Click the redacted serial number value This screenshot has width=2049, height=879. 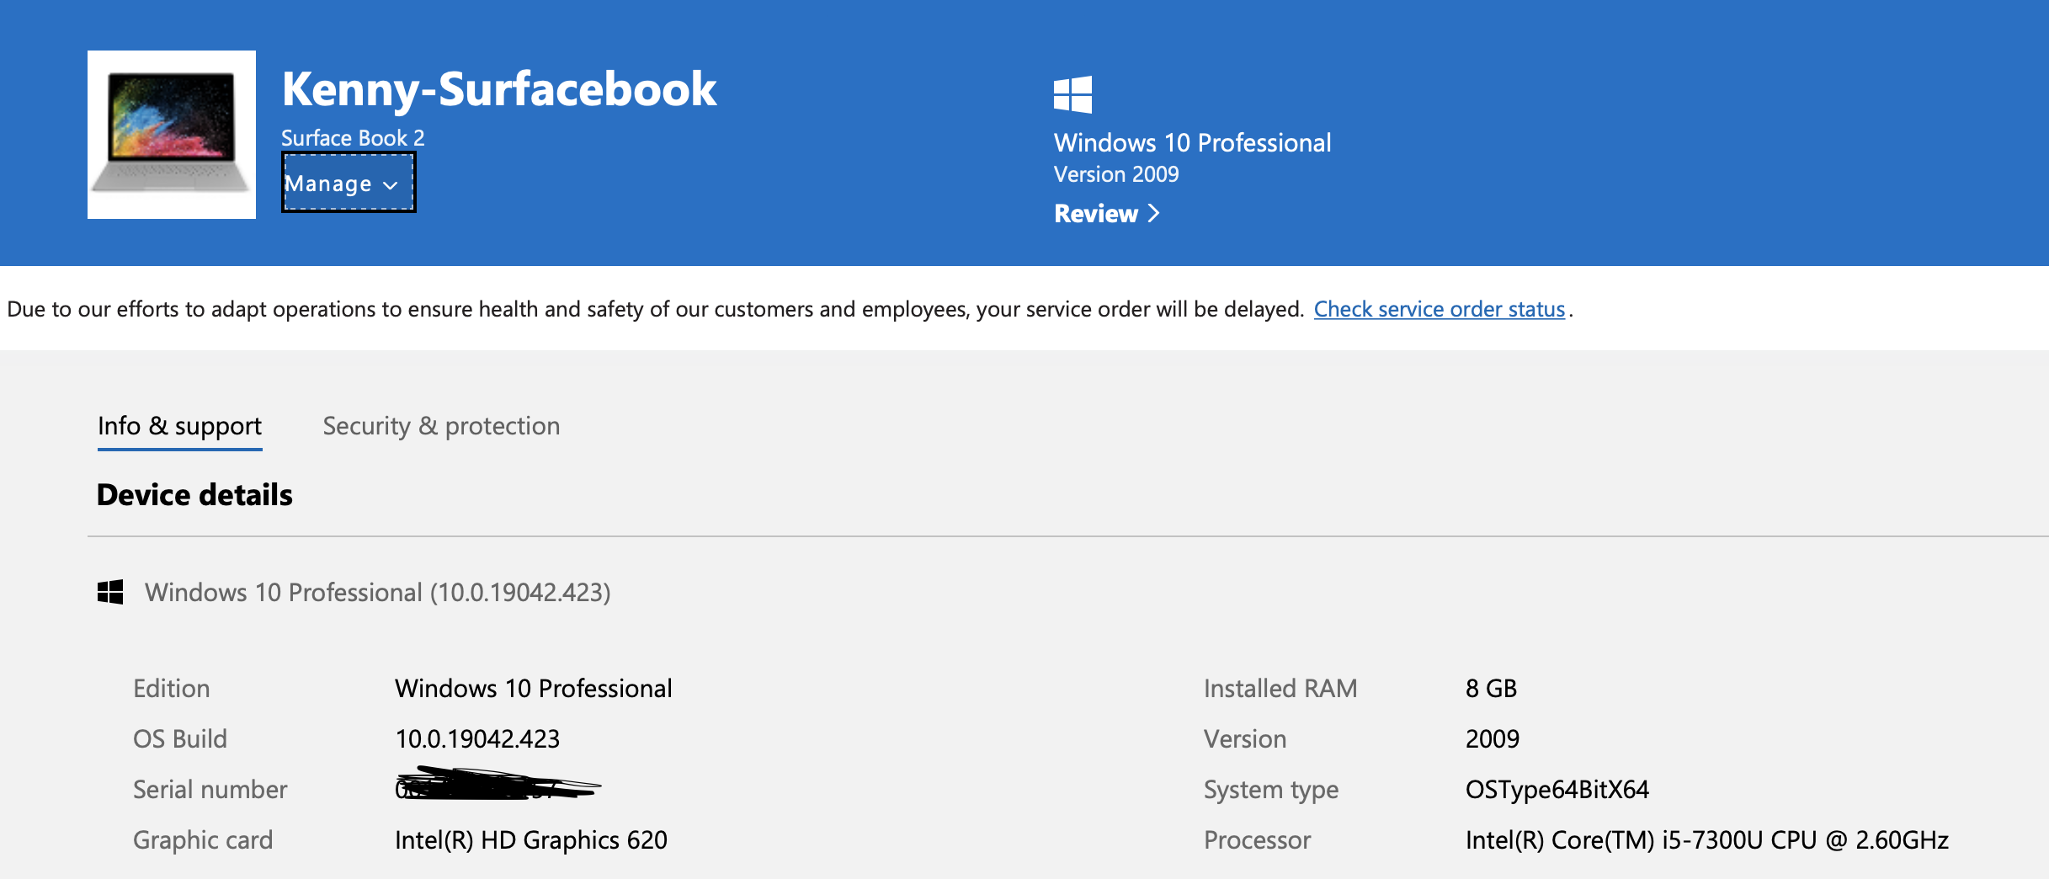497,785
